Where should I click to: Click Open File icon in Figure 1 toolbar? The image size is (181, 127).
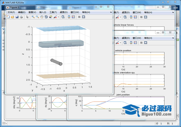click(12, 17)
